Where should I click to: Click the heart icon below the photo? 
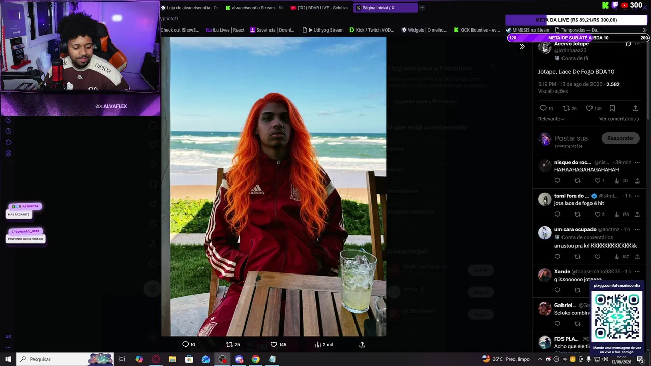point(274,344)
